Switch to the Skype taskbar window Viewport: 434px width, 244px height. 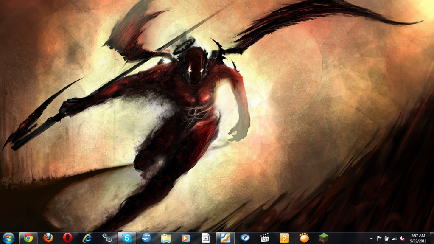point(127,238)
